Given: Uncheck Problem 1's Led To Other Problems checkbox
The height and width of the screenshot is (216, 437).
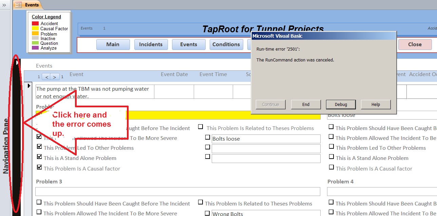Looking at the screenshot, I should click(x=39, y=146).
